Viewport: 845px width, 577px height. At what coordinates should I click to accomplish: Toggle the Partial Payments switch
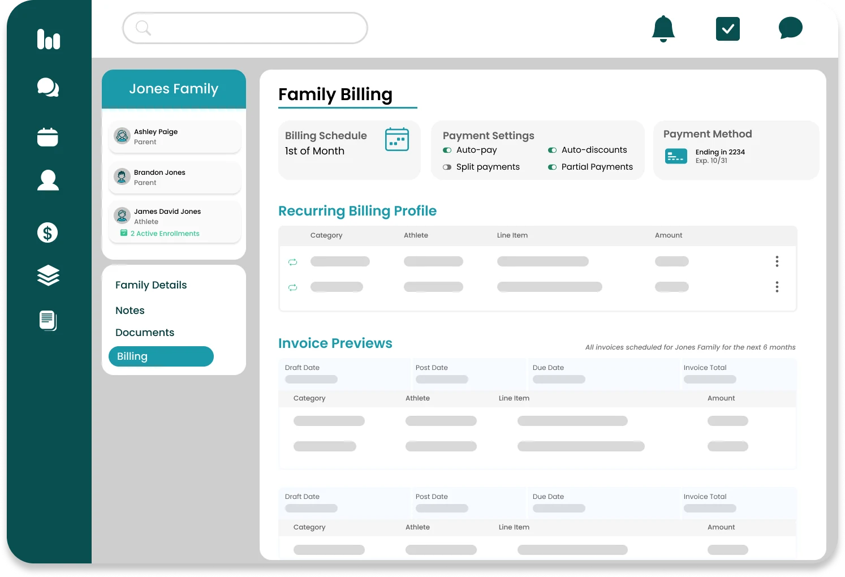pos(552,167)
